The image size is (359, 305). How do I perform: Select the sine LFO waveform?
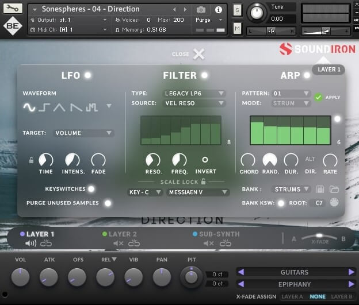click(29, 107)
